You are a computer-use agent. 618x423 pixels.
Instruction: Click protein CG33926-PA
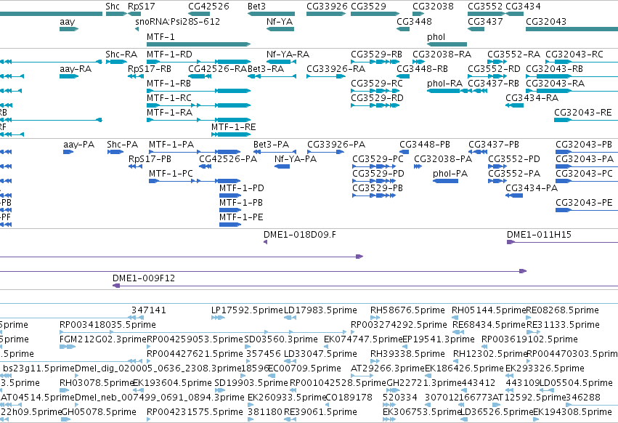[x=325, y=152]
